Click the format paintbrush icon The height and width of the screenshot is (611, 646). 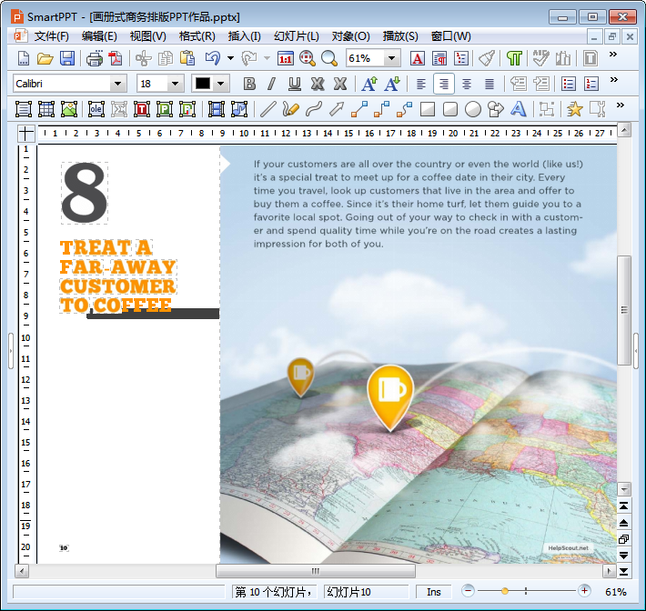(x=487, y=58)
